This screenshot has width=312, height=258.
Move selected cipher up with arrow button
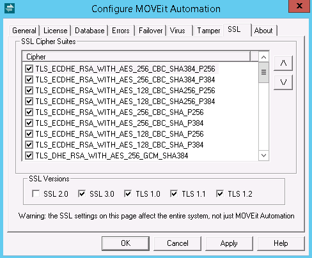click(283, 63)
